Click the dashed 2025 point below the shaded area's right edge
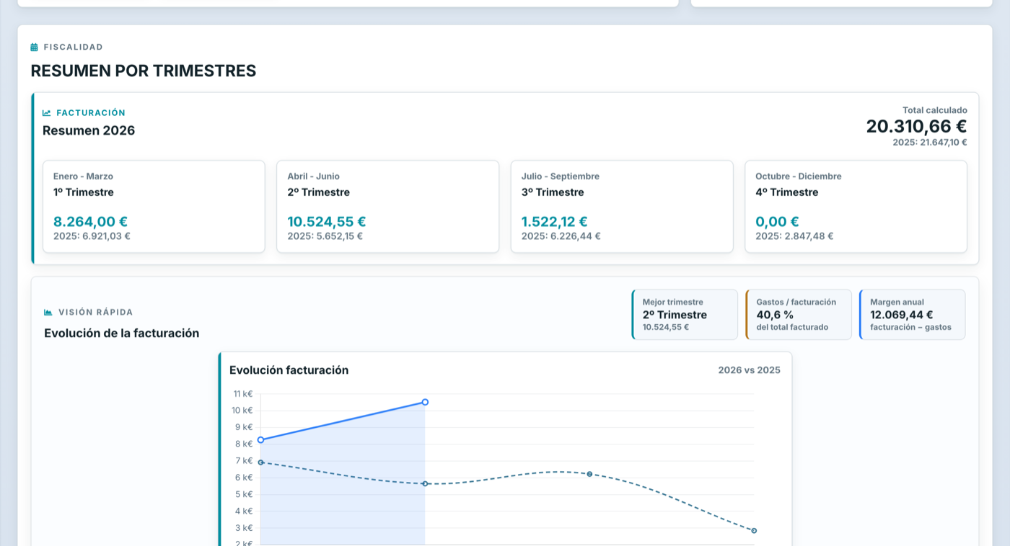The height and width of the screenshot is (546, 1010). (425, 483)
